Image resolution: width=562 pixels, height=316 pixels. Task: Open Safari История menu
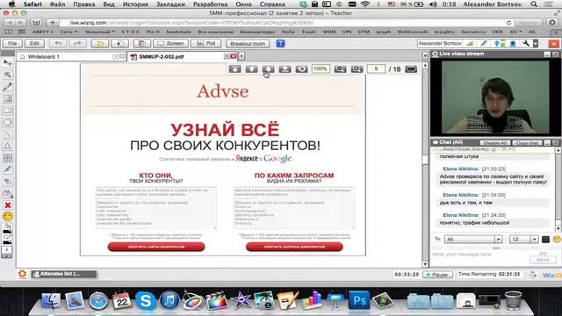click(135, 4)
